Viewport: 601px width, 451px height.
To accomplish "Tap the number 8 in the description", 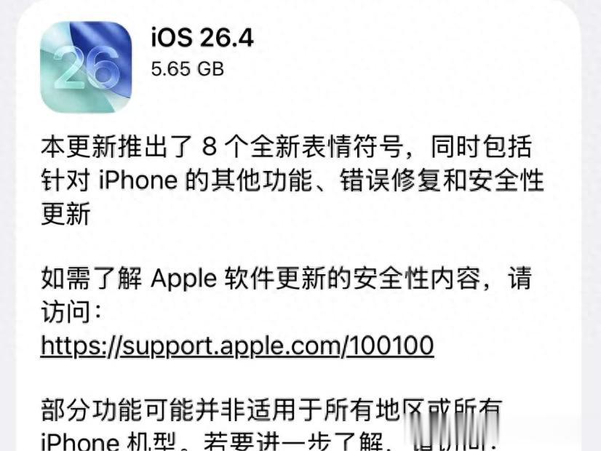I will [210, 147].
